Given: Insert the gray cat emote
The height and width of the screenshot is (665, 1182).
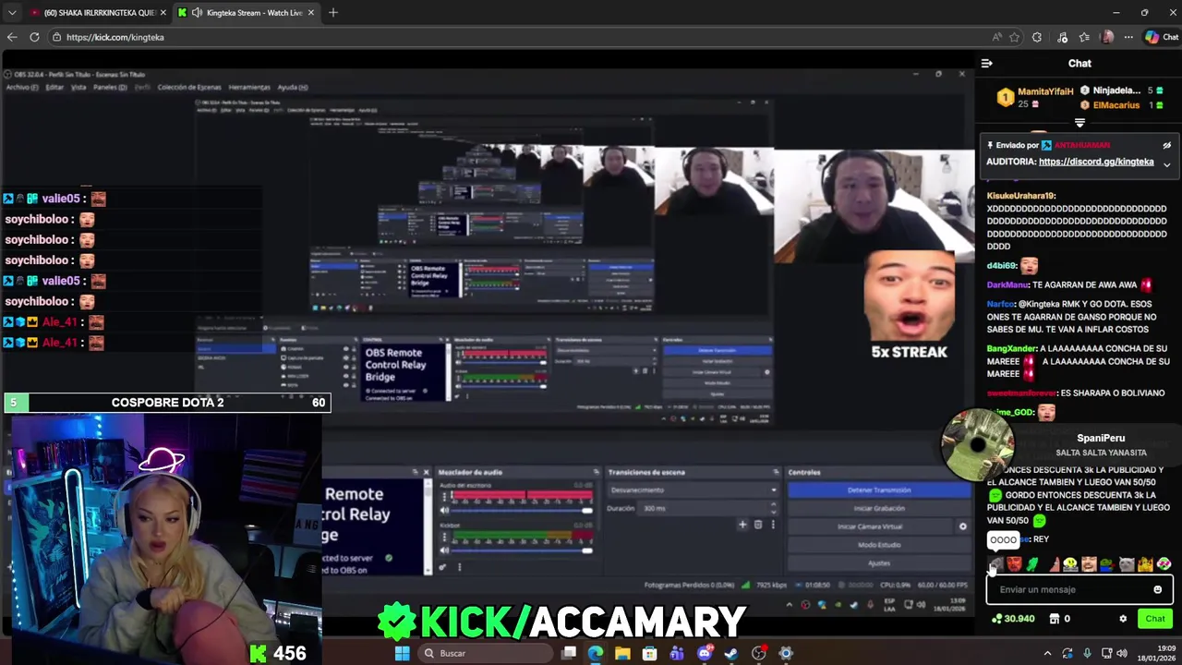Looking at the screenshot, I should tap(1127, 564).
